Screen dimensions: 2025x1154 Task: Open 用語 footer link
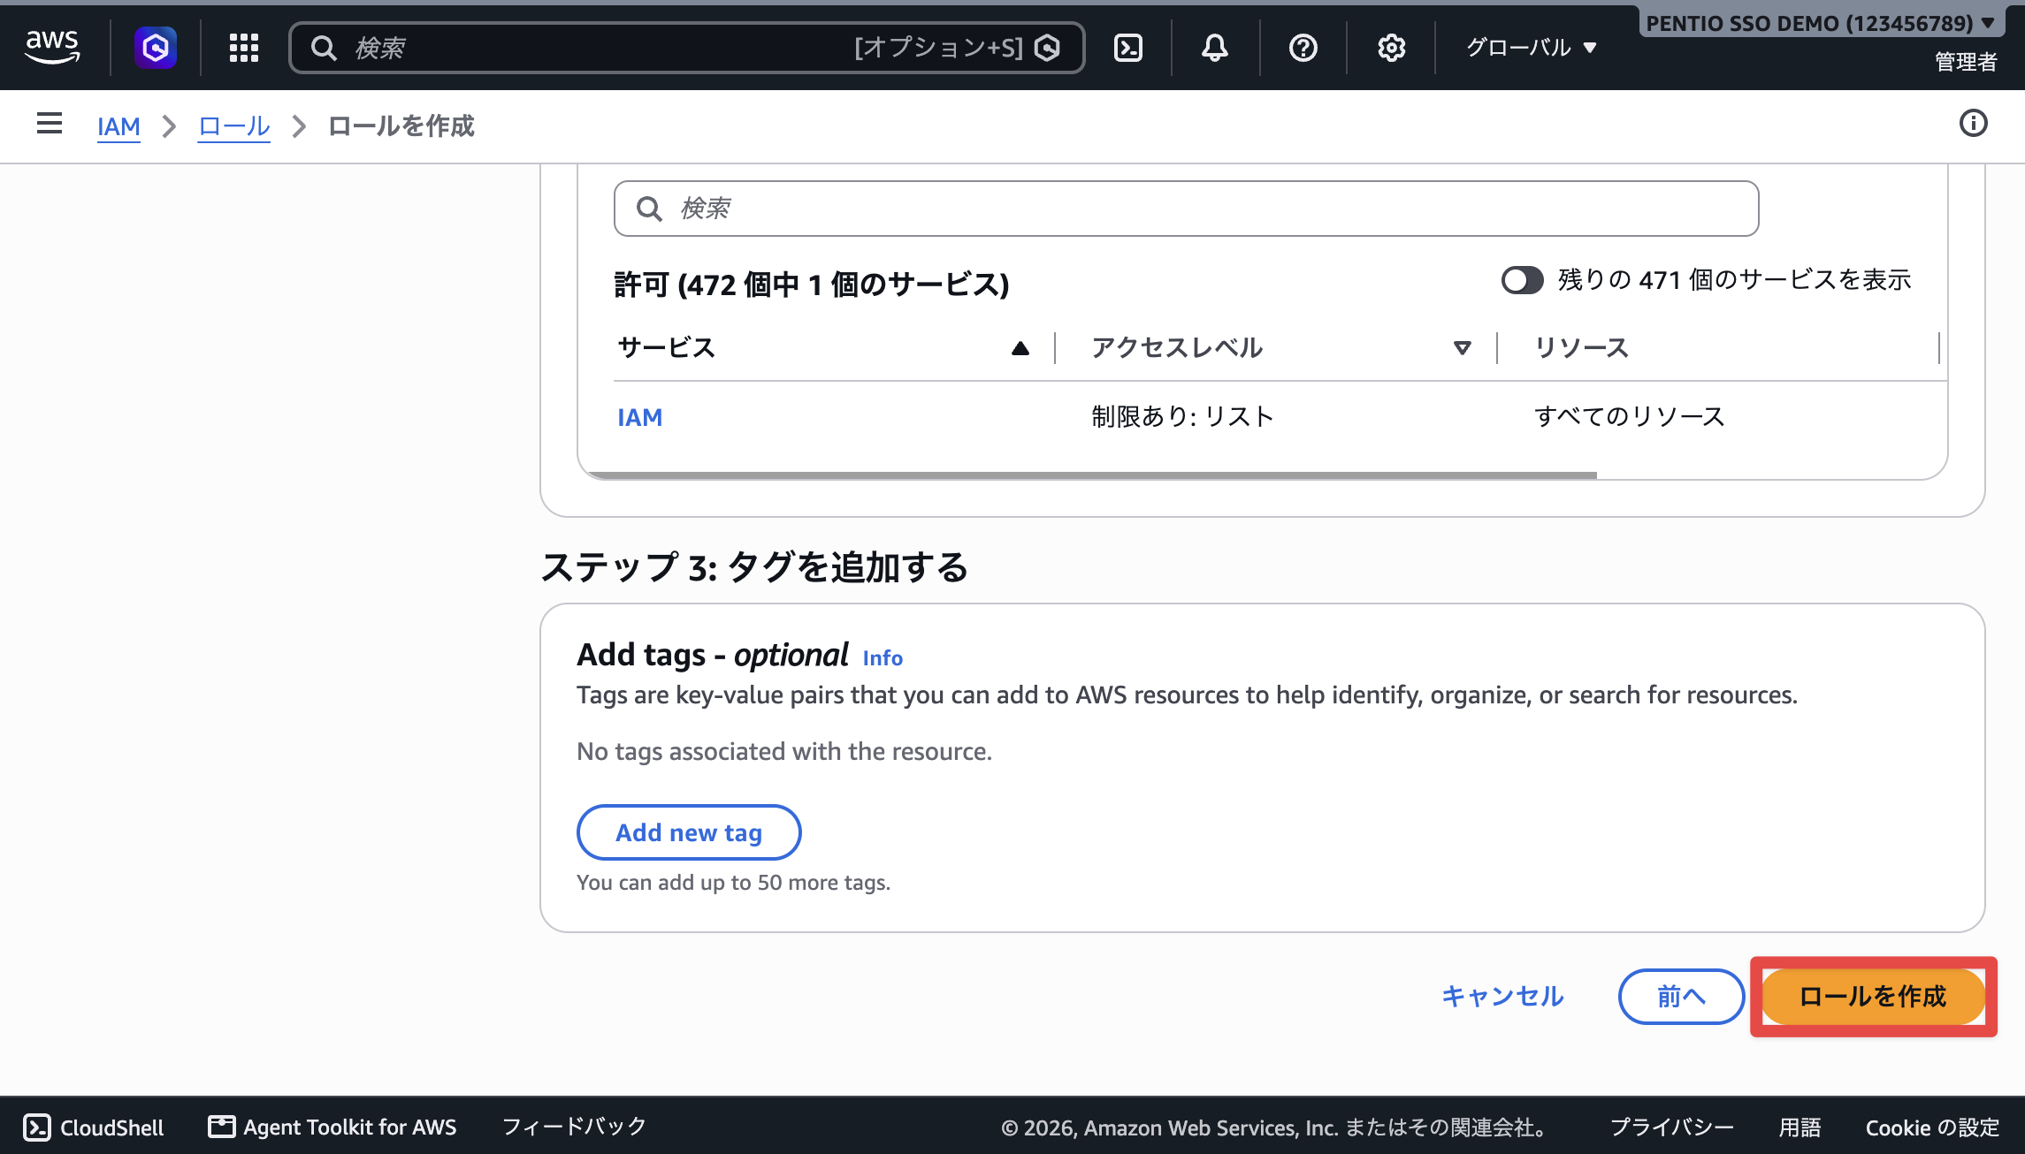tap(1800, 1127)
